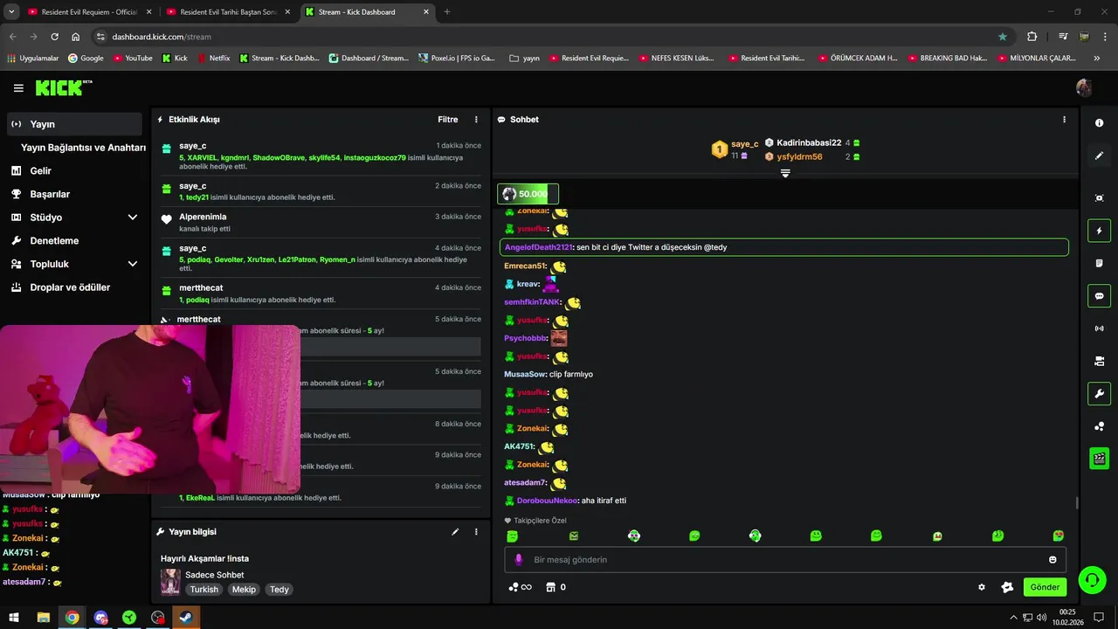Click the document notes icon in right sidebar
1118x629 pixels.
tap(1099, 263)
